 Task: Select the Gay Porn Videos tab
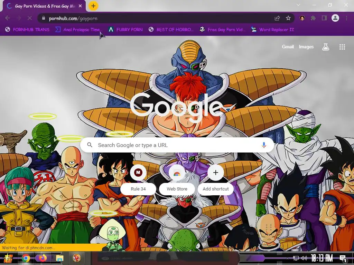click(x=44, y=6)
